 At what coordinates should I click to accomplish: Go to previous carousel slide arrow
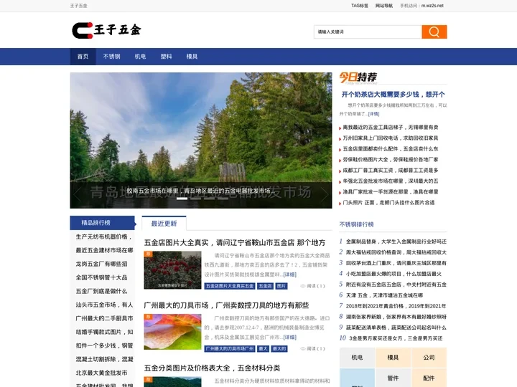77,194
